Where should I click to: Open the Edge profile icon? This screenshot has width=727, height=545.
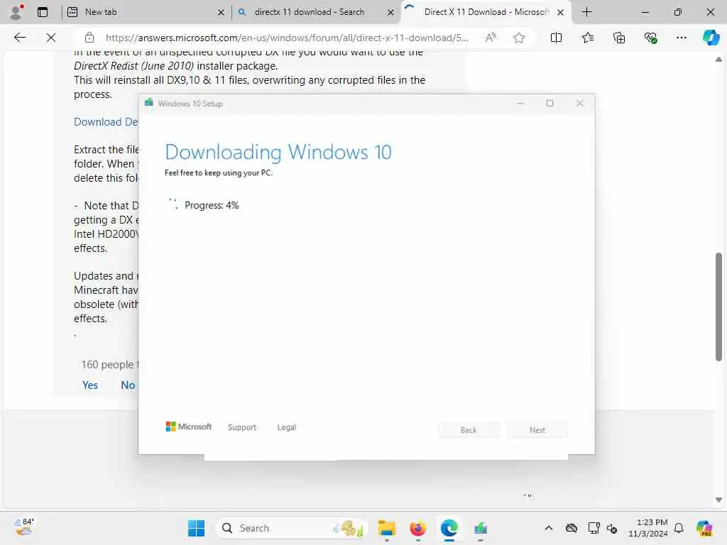pos(17,12)
